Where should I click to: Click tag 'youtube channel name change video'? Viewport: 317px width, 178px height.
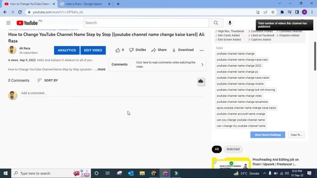click(x=239, y=96)
